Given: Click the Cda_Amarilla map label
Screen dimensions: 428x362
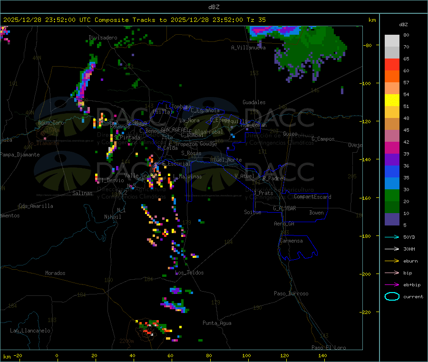Looking at the screenshot, I should (36, 206).
